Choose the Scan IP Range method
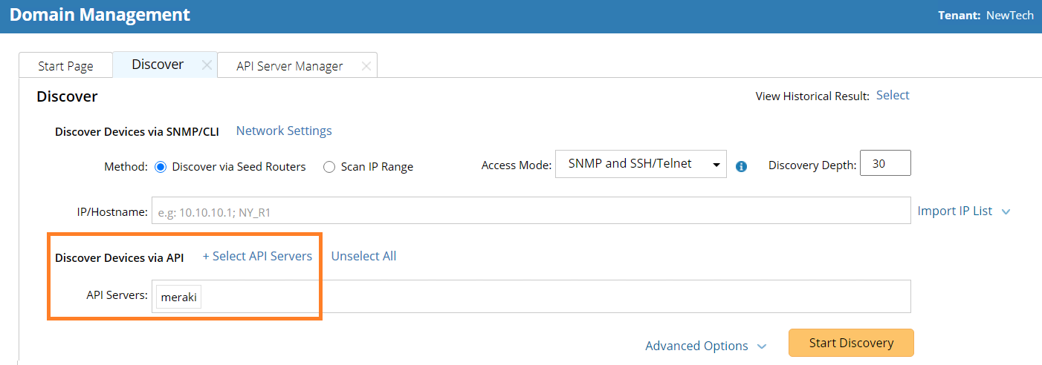The height and width of the screenshot is (365, 1042). [329, 167]
